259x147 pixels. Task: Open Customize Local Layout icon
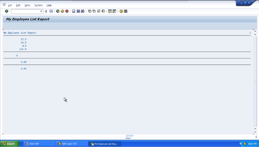point(126,11)
